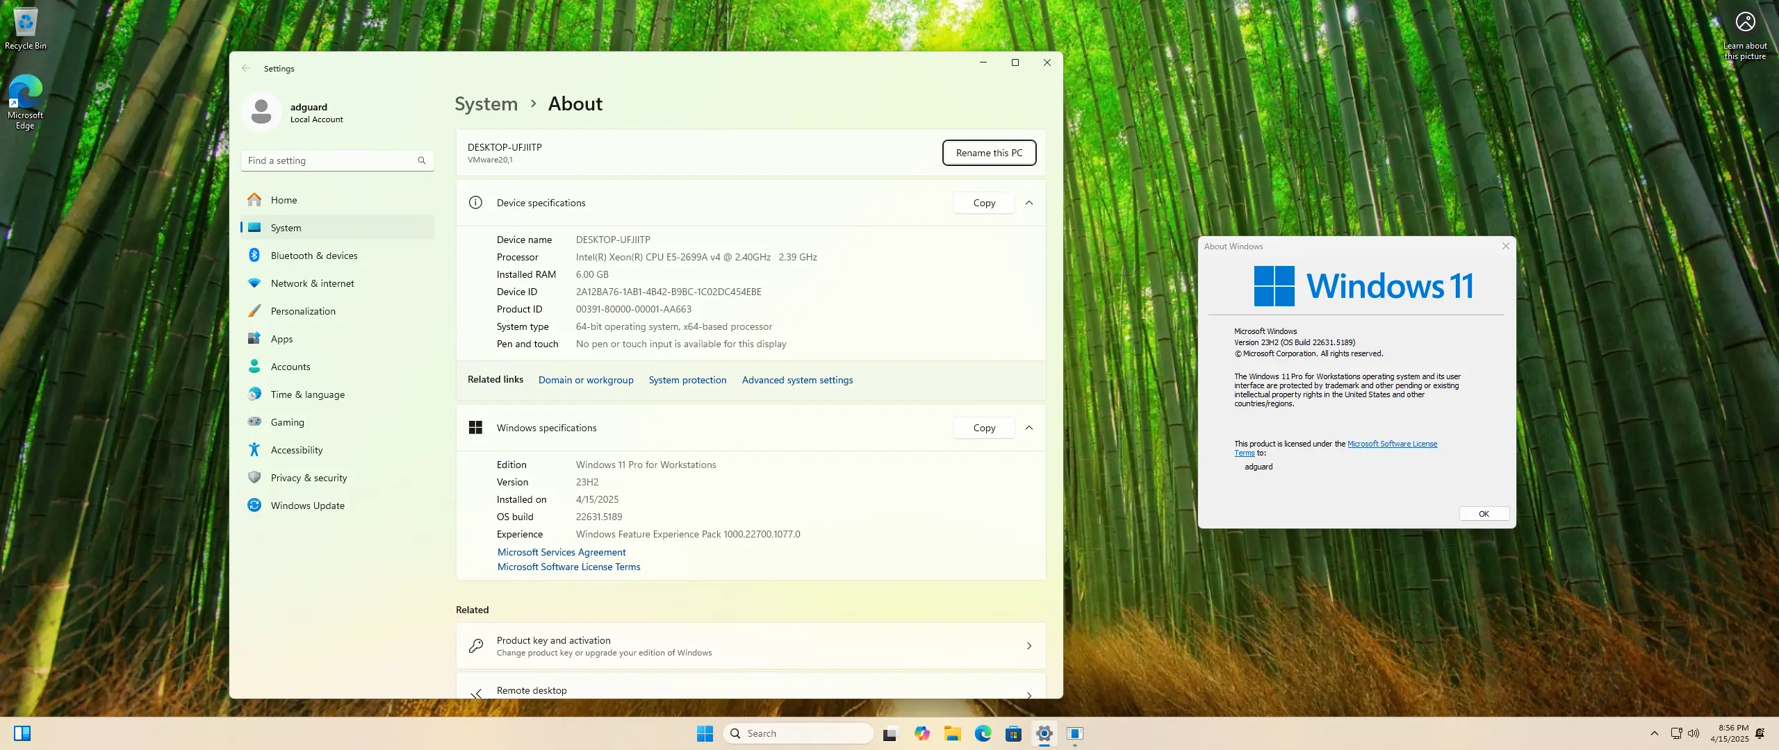This screenshot has height=750, width=1779.
Task: Click the Privacy & security shield icon
Action: [254, 478]
